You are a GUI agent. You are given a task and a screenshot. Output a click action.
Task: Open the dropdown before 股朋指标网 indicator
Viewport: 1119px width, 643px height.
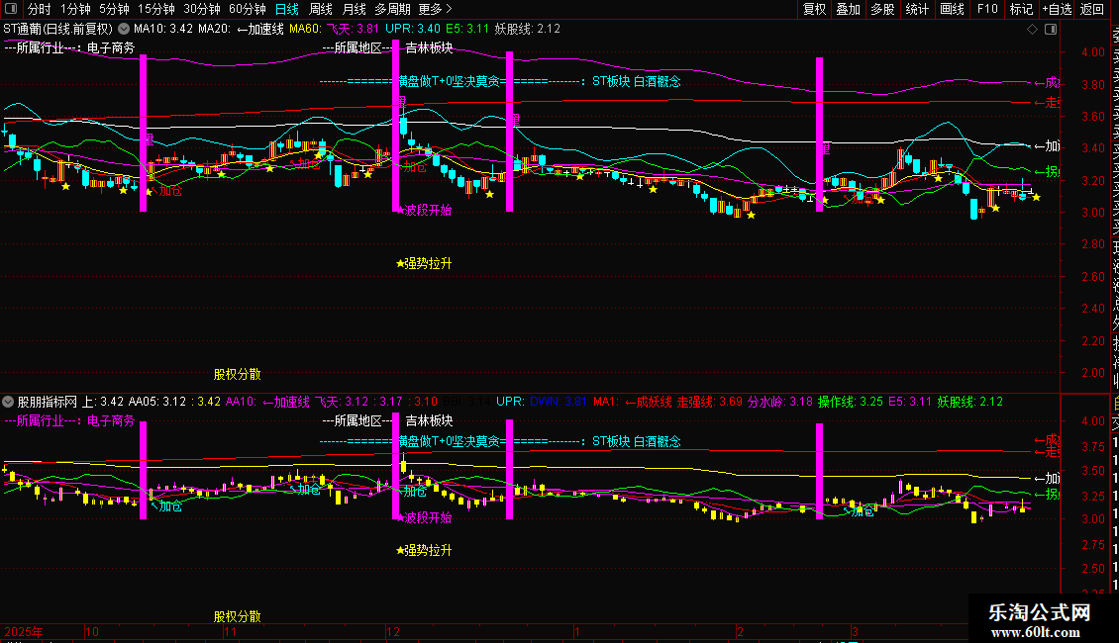tap(8, 402)
